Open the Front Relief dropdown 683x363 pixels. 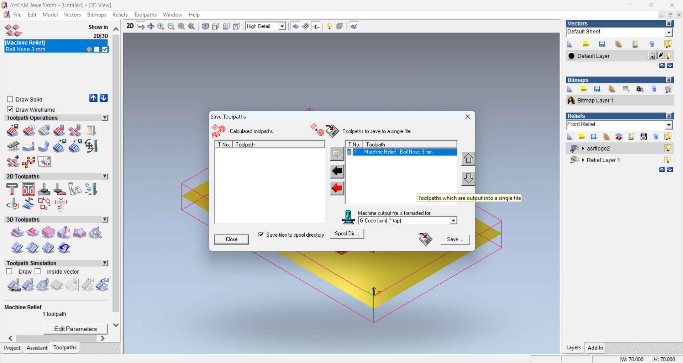tap(669, 125)
